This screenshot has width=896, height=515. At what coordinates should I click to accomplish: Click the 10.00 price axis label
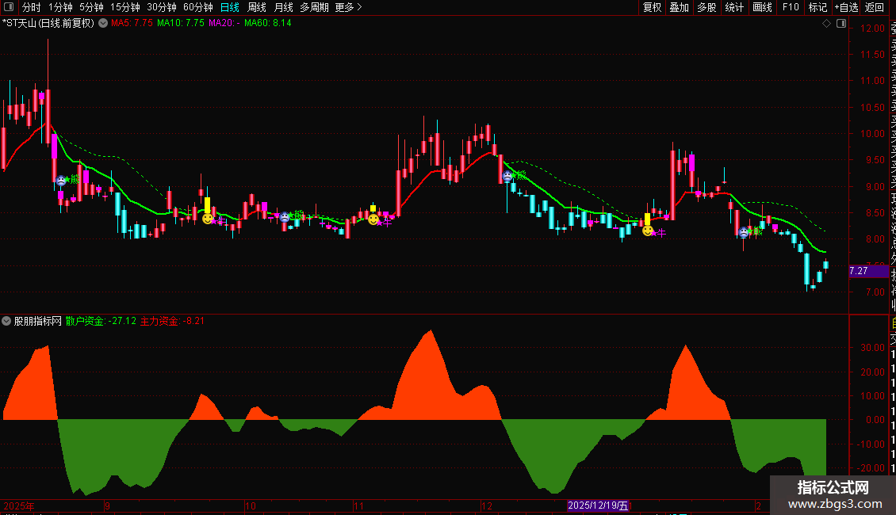tap(872, 134)
